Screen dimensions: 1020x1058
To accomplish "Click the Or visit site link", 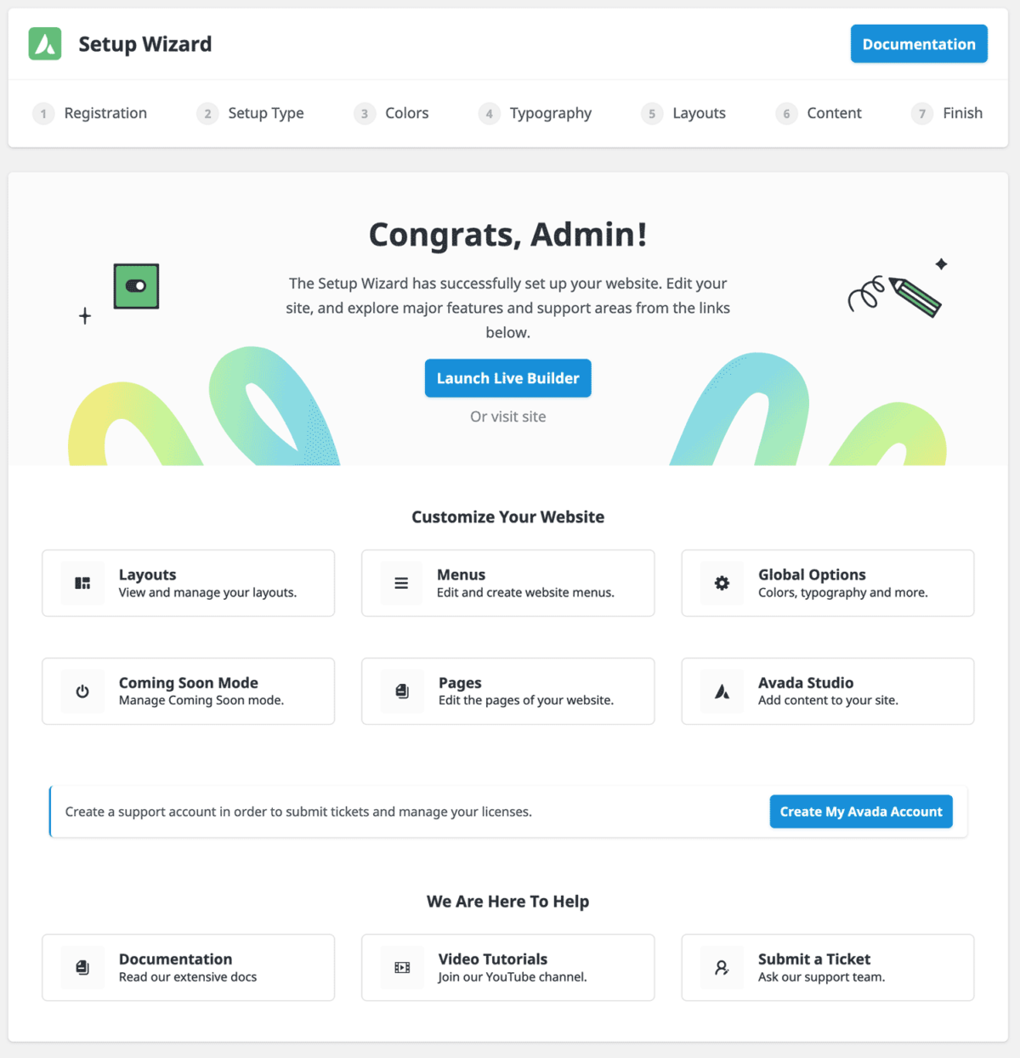I will [507, 416].
